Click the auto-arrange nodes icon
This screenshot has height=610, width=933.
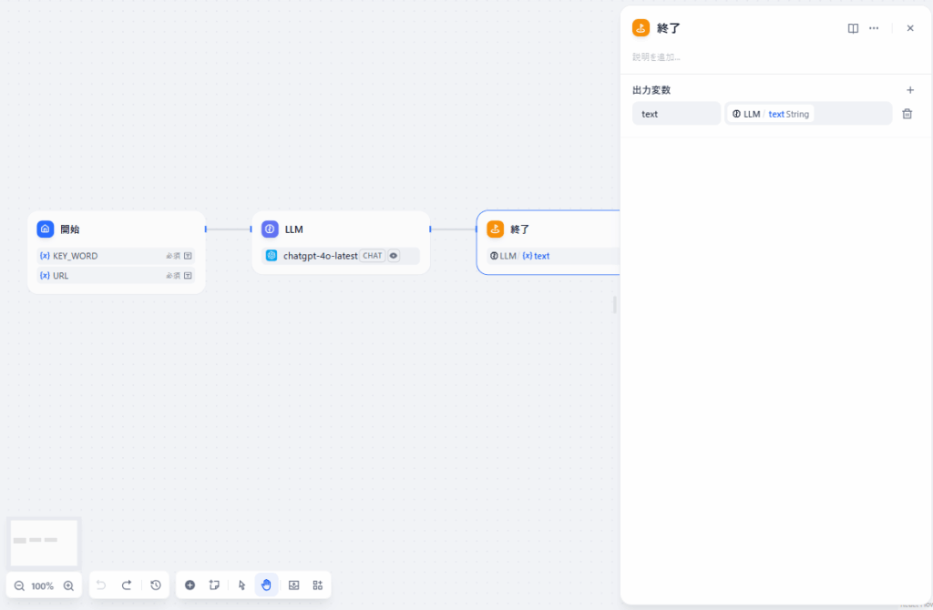tap(317, 585)
